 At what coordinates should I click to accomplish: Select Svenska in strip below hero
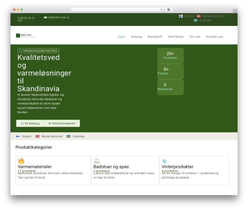pos(78,137)
